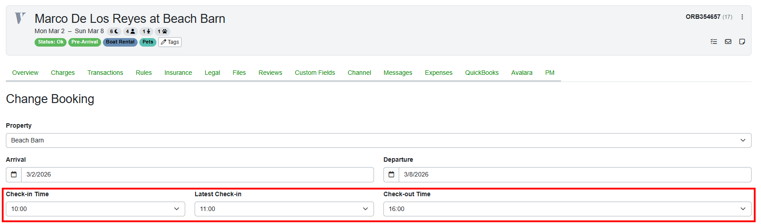The image size is (761, 224).
Task: Expand the Property dropdown showing Beach Barn
Action: click(378, 140)
